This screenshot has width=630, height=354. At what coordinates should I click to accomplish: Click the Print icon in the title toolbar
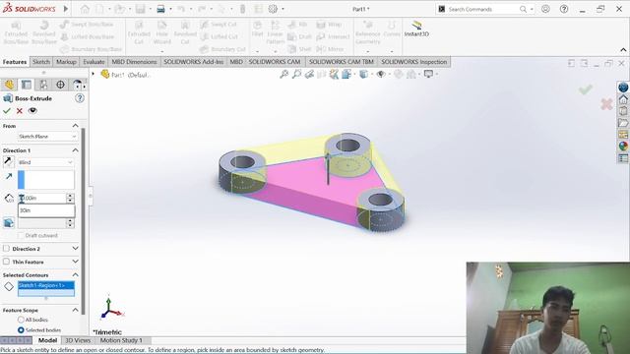[160, 9]
